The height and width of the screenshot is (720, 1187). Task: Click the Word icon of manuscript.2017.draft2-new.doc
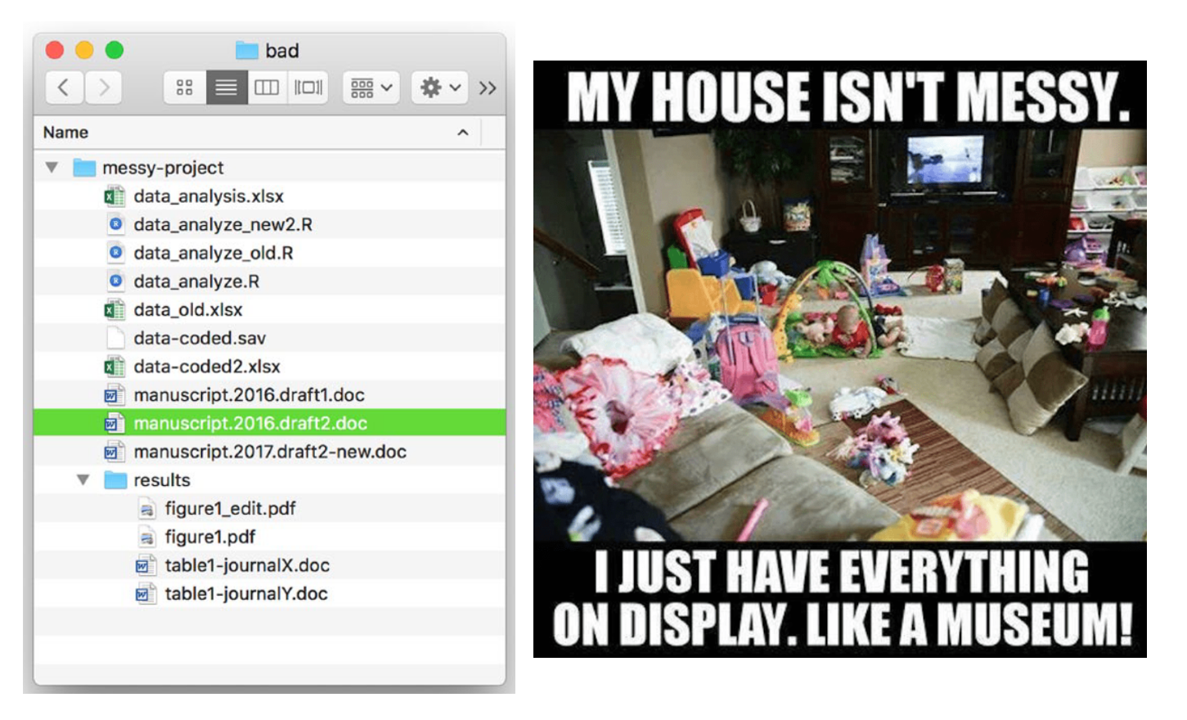115,452
